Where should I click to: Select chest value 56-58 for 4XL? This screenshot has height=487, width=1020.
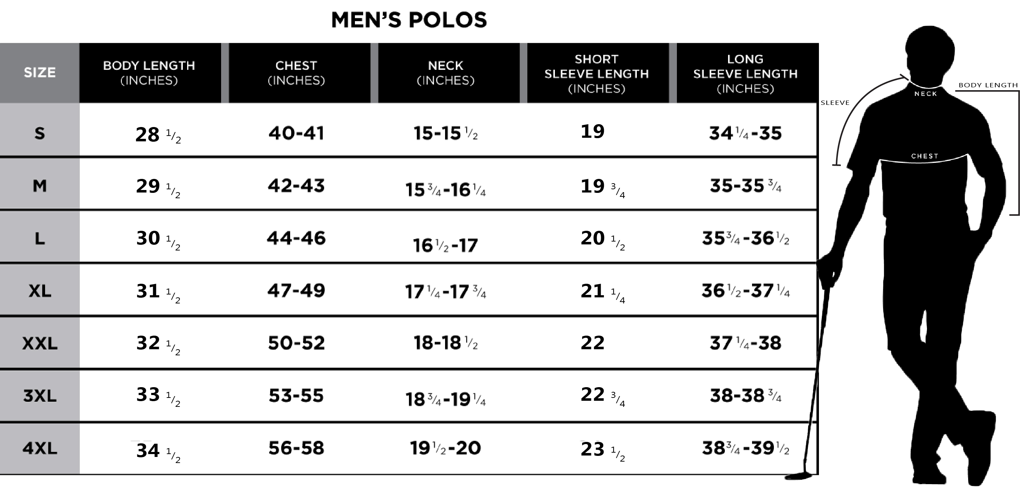point(296,448)
